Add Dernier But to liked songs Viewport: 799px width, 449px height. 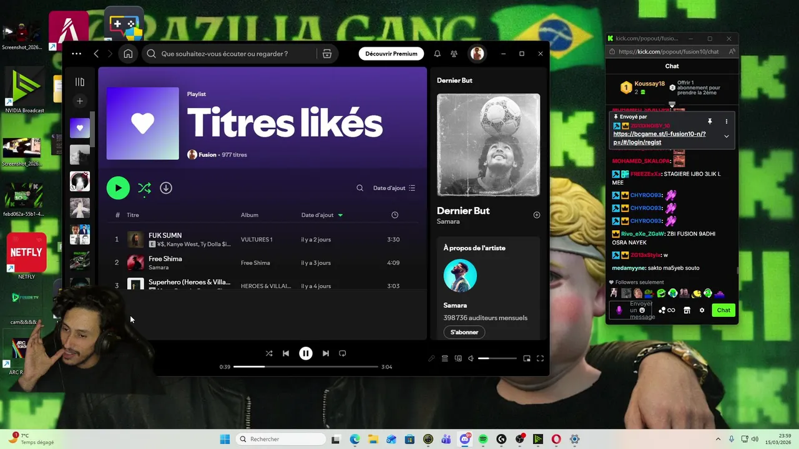click(537, 215)
